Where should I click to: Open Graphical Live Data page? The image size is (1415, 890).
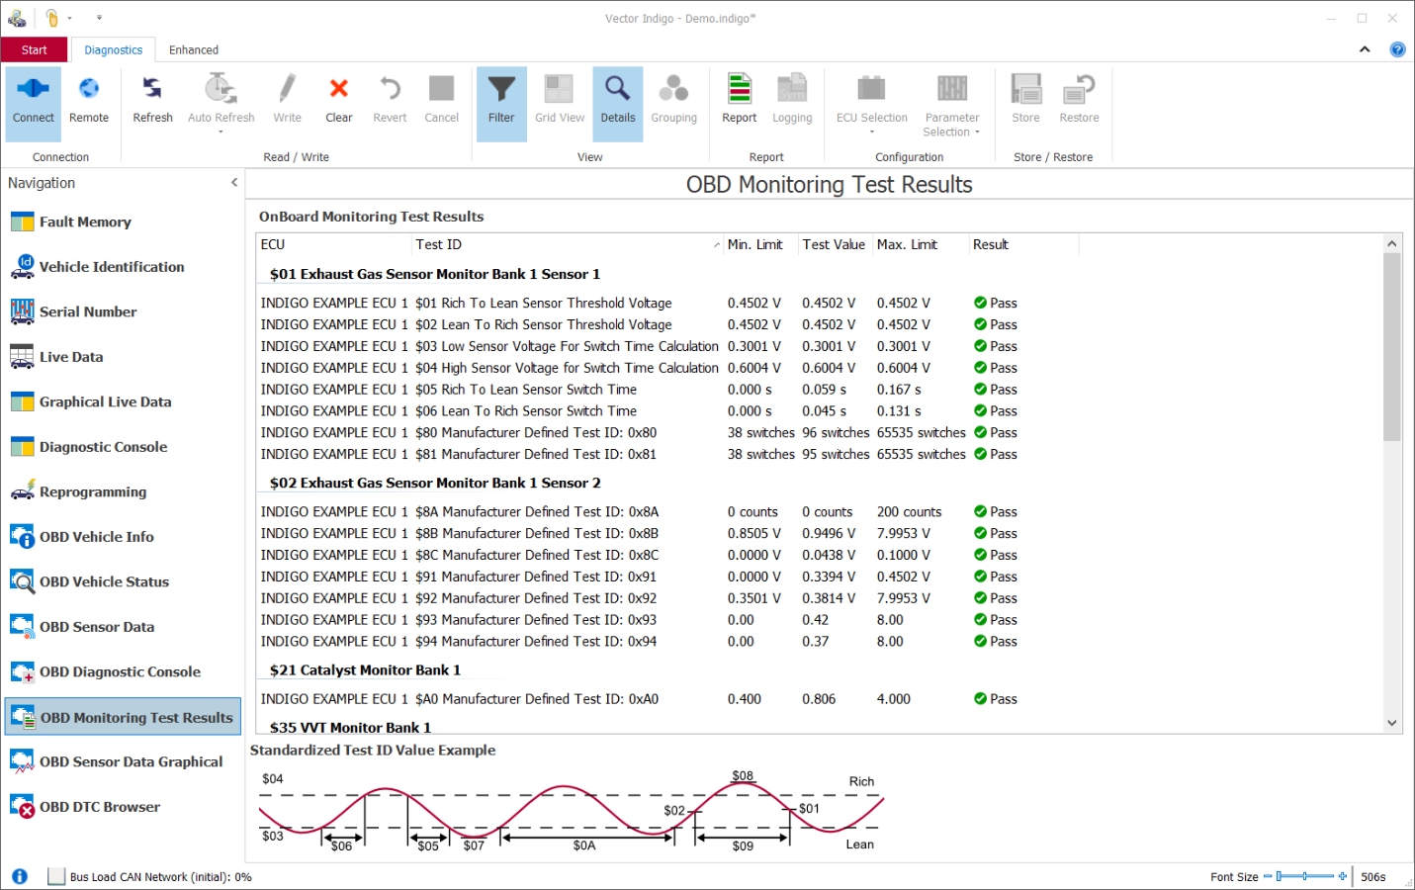click(123, 402)
